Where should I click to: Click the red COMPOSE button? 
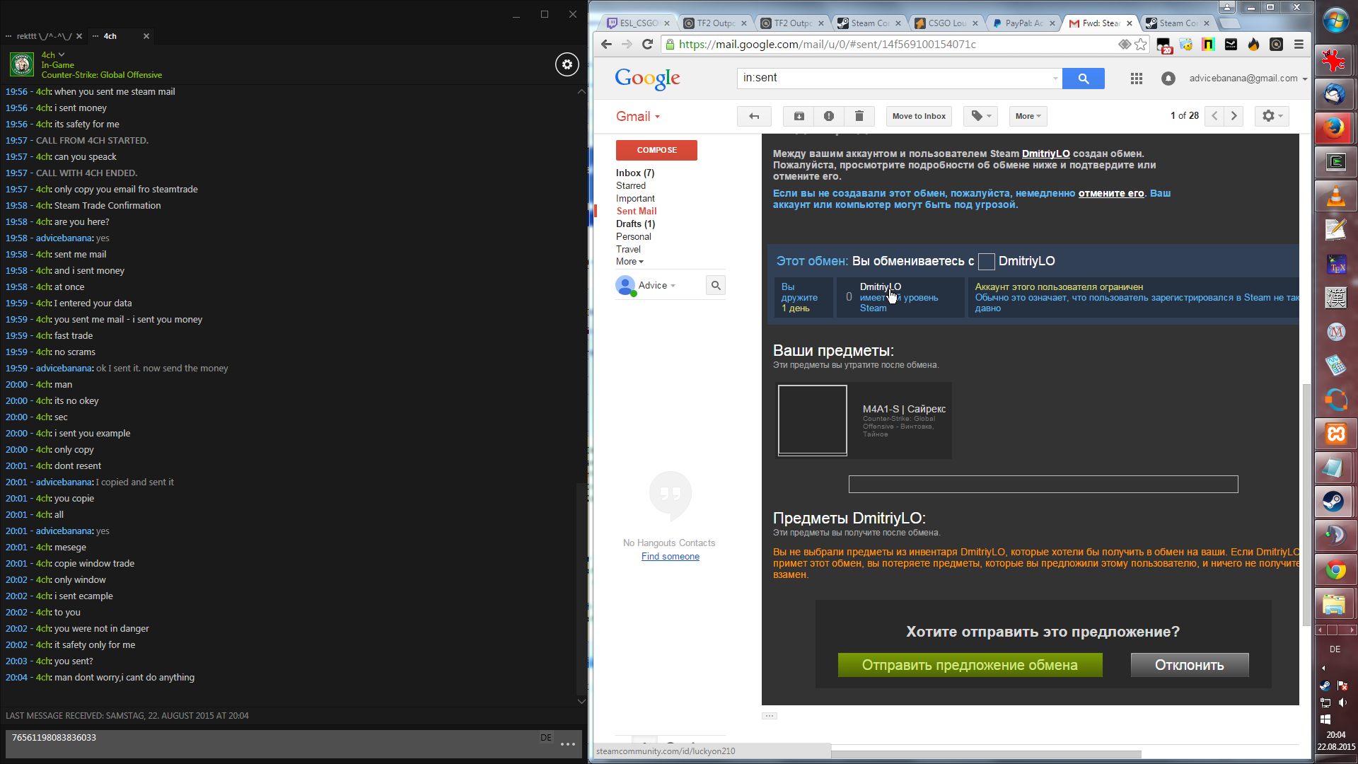pos(656,150)
